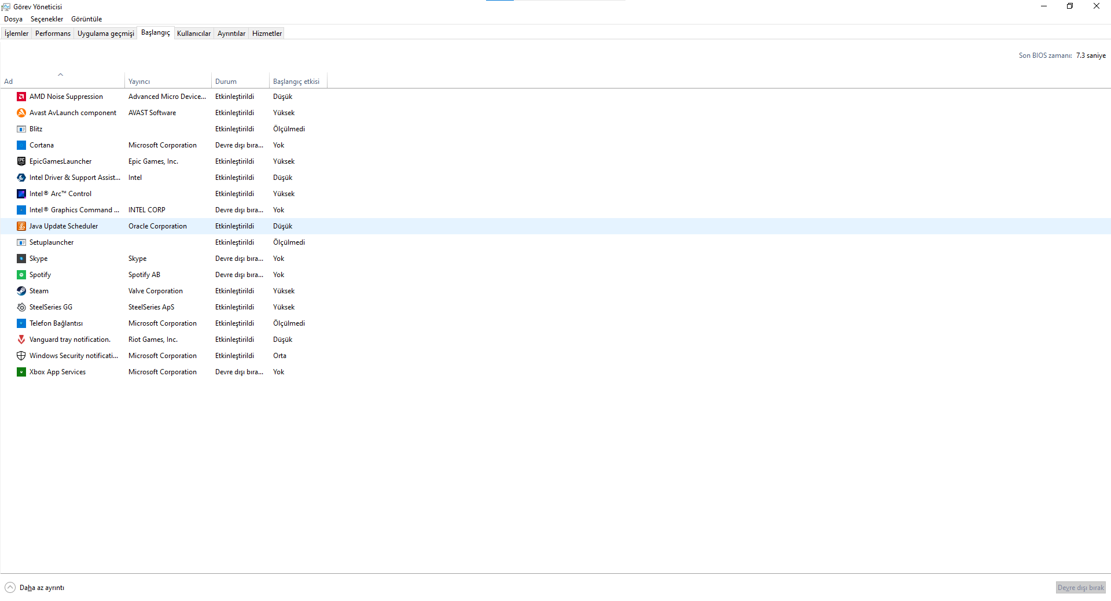Close the Görev Yöneticisi window
1111x601 pixels.
(x=1097, y=6)
